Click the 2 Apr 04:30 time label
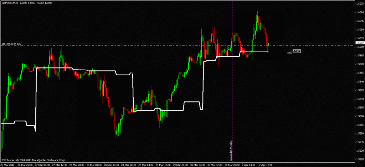This screenshot has height=167, width=365. click(248, 165)
